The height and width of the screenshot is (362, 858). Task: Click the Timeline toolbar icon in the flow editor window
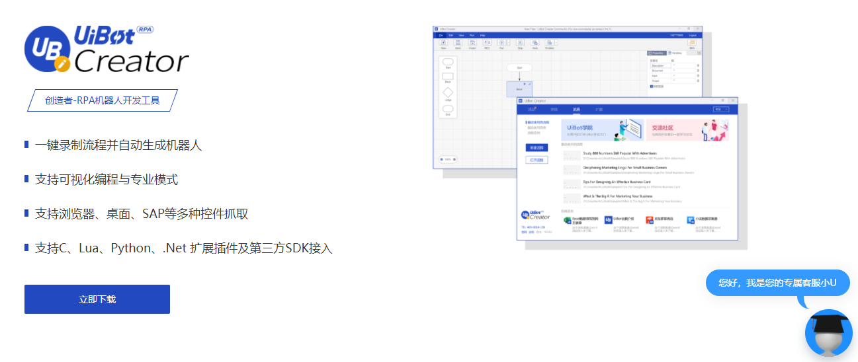coord(549,43)
